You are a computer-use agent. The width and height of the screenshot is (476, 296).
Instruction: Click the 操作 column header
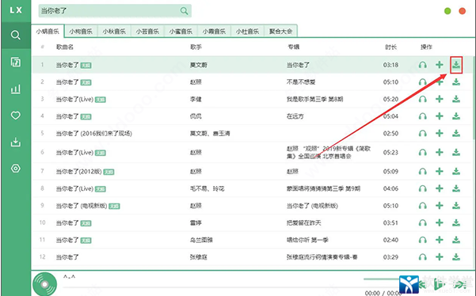(x=426, y=47)
